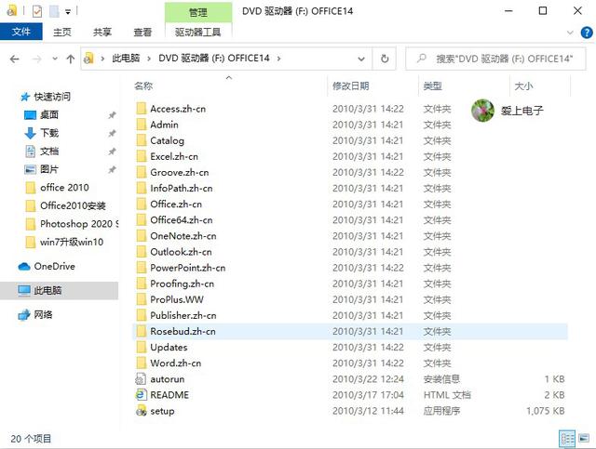Select the Groove.zh-cn folder icon

[x=141, y=172]
